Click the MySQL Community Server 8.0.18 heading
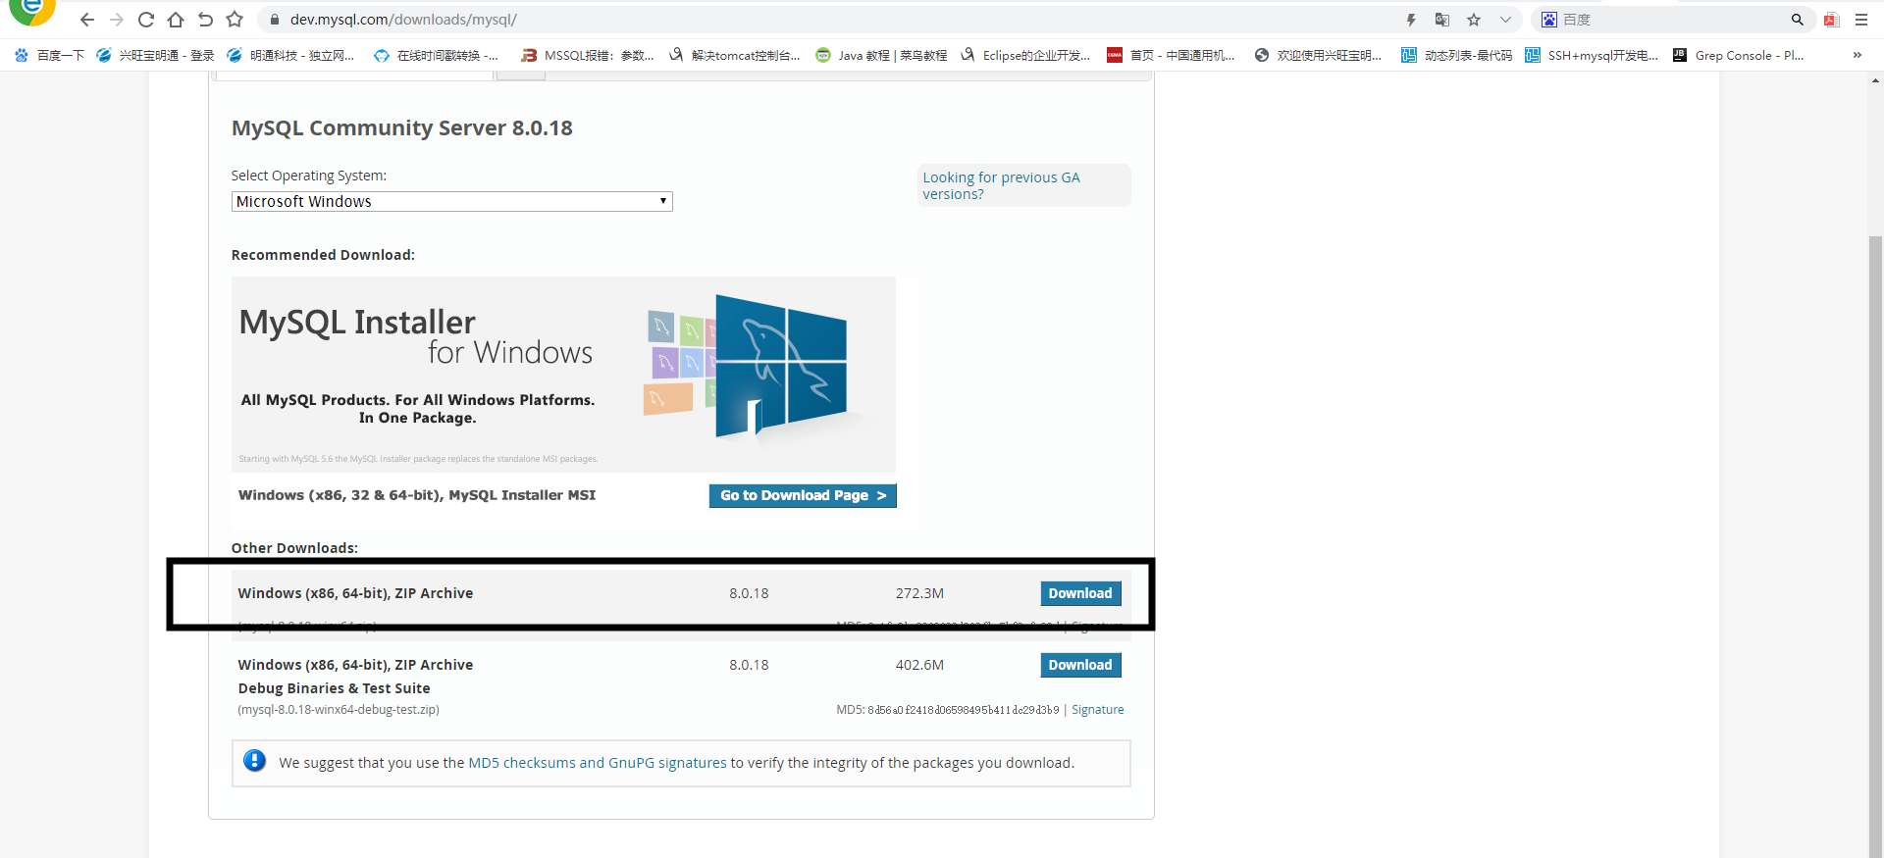 (x=402, y=128)
